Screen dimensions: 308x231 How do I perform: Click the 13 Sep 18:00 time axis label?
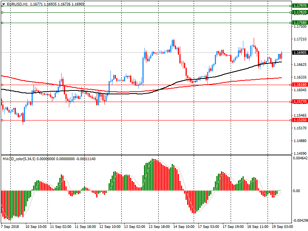point(159,227)
